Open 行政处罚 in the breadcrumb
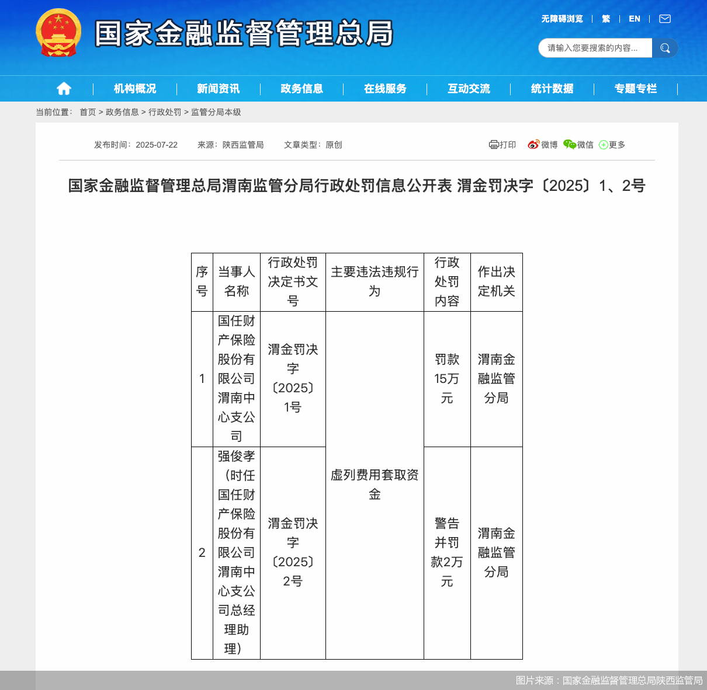This screenshot has height=690, width=707. coord(165,112)
